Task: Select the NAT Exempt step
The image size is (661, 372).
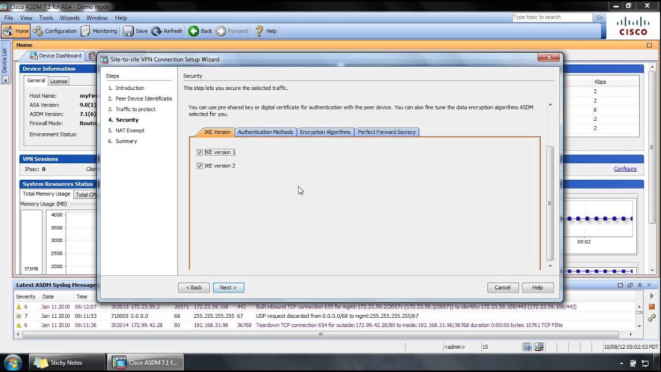Action: (x=130, y=131)
